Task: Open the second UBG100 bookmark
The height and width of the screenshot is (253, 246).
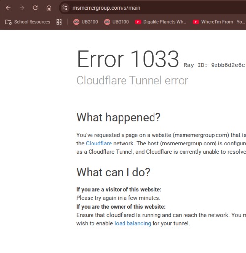Action: (117, 22)
